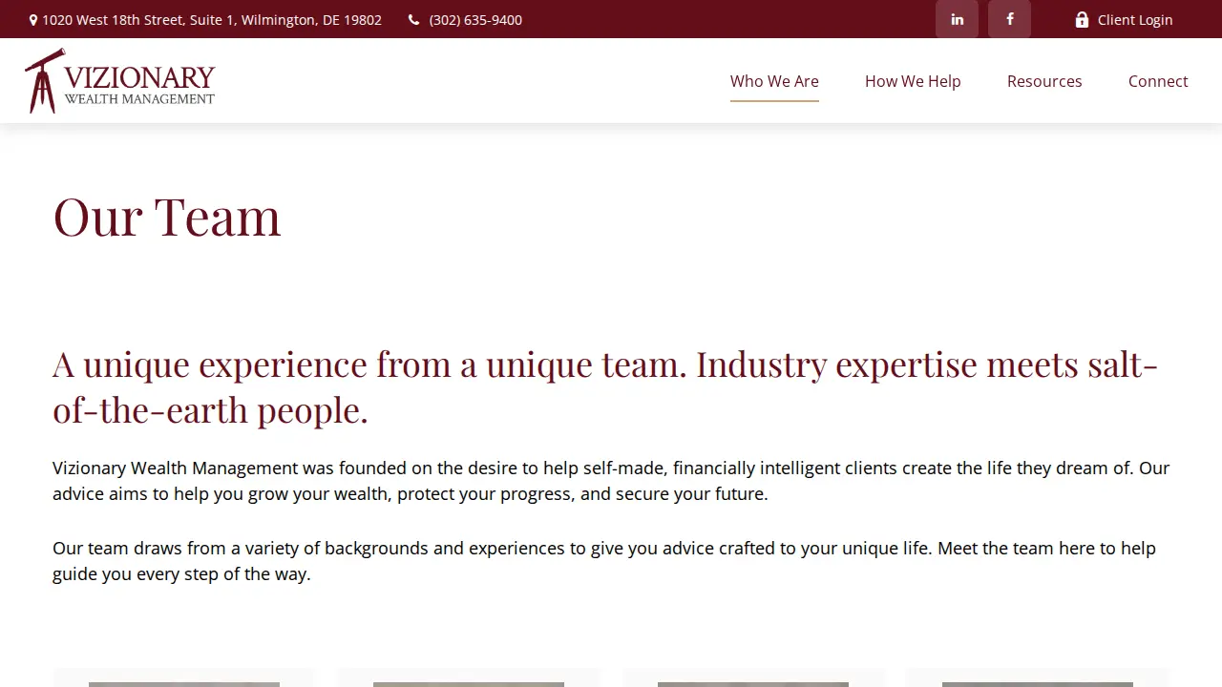Open the Facebook icon link

[1009, 19]
